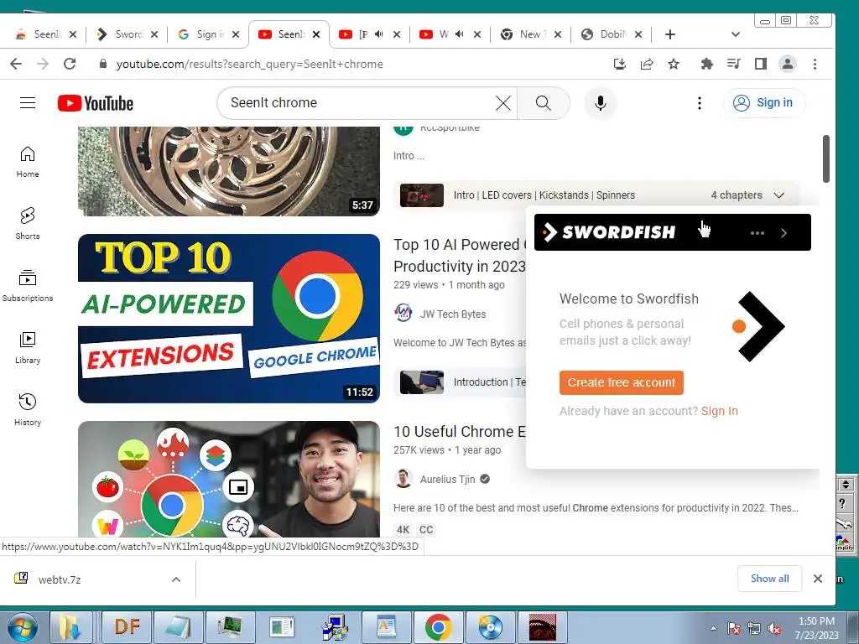The height and width of the screenshot is (644, 859).
Task: Open Chrome three-dot menu
Action: click(815, 64)
